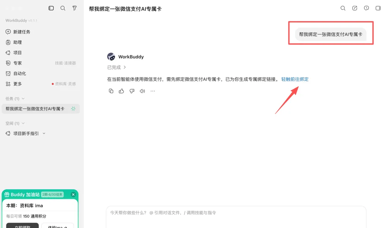The image size is (385, 228).
Task: Collapse the 任务 (1) section
Action: point(15,99)
